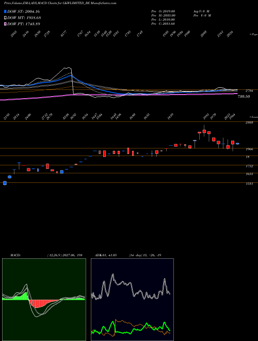Click the rotated 2161 label in top row
258x341 pixels.
220,34
